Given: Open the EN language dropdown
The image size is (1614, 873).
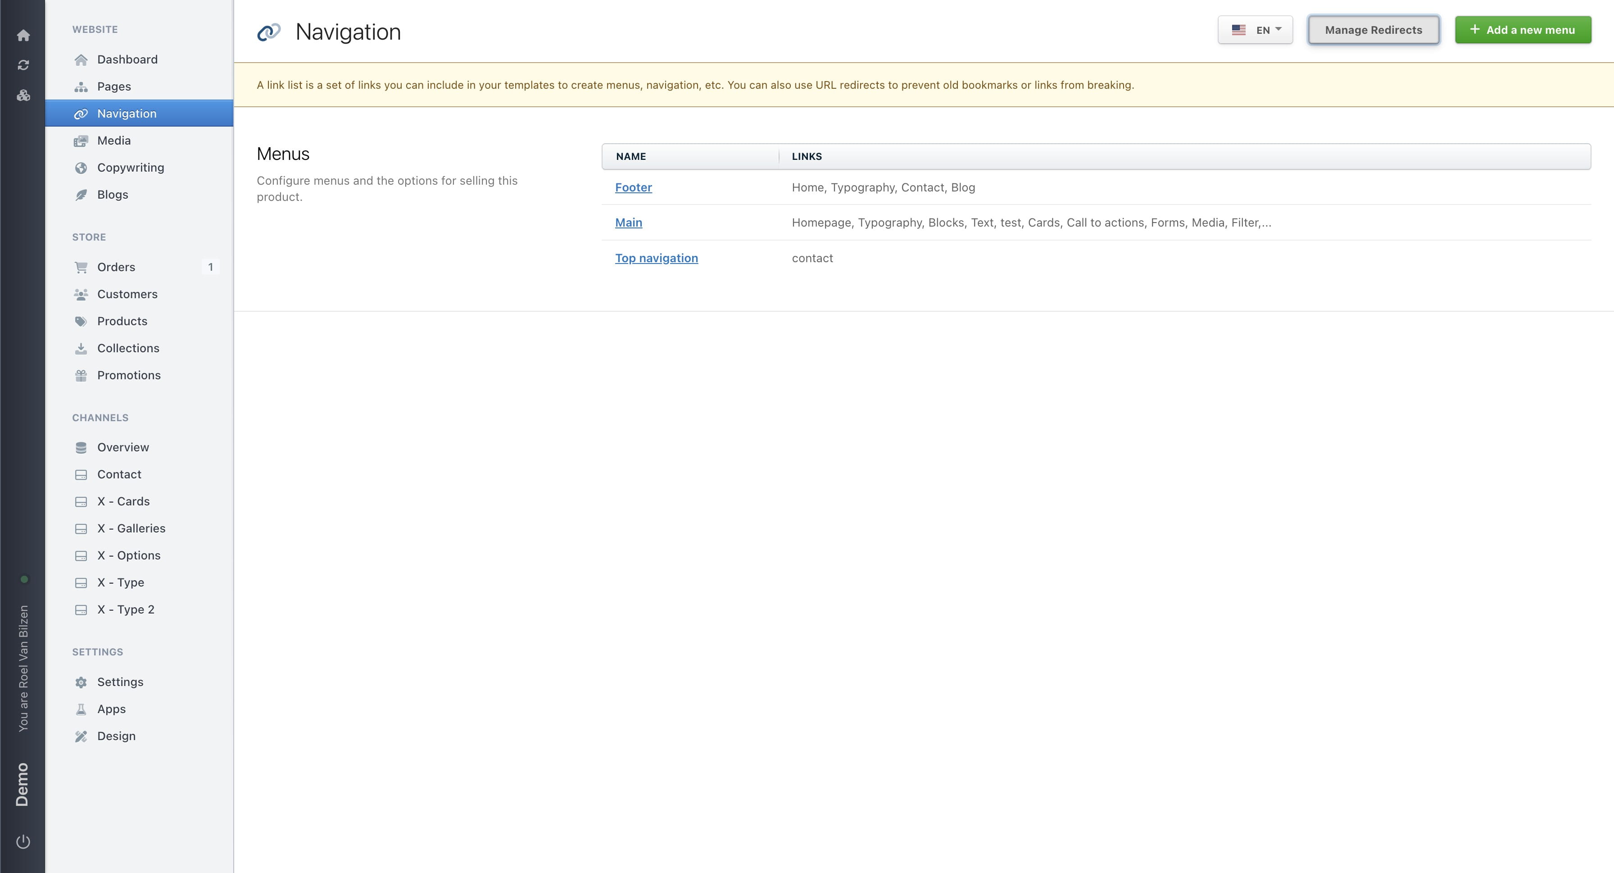Looking at the screenshot, I should coord(1255,30).
